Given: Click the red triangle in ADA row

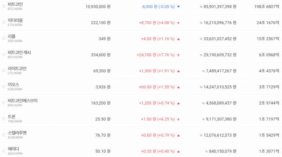Looking at the screenshot, I should pos(178,151).
